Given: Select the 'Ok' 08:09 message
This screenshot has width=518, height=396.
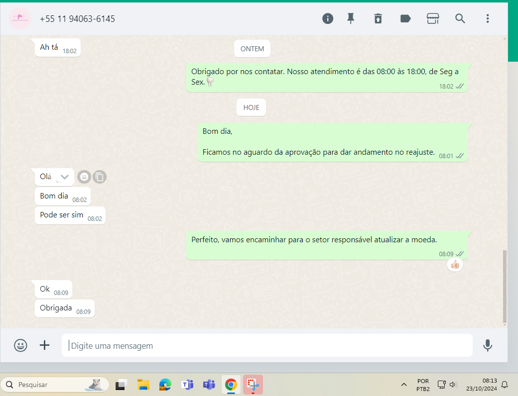Looking at the screenshot, I should (53, 290).
